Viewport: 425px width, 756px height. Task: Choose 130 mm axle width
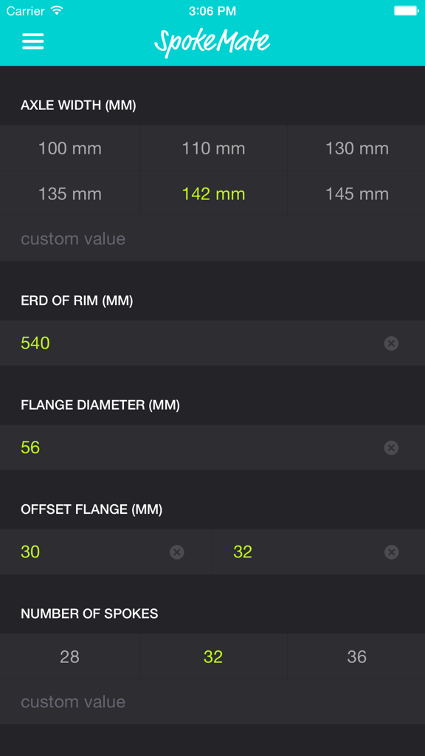tap(356, 148)
